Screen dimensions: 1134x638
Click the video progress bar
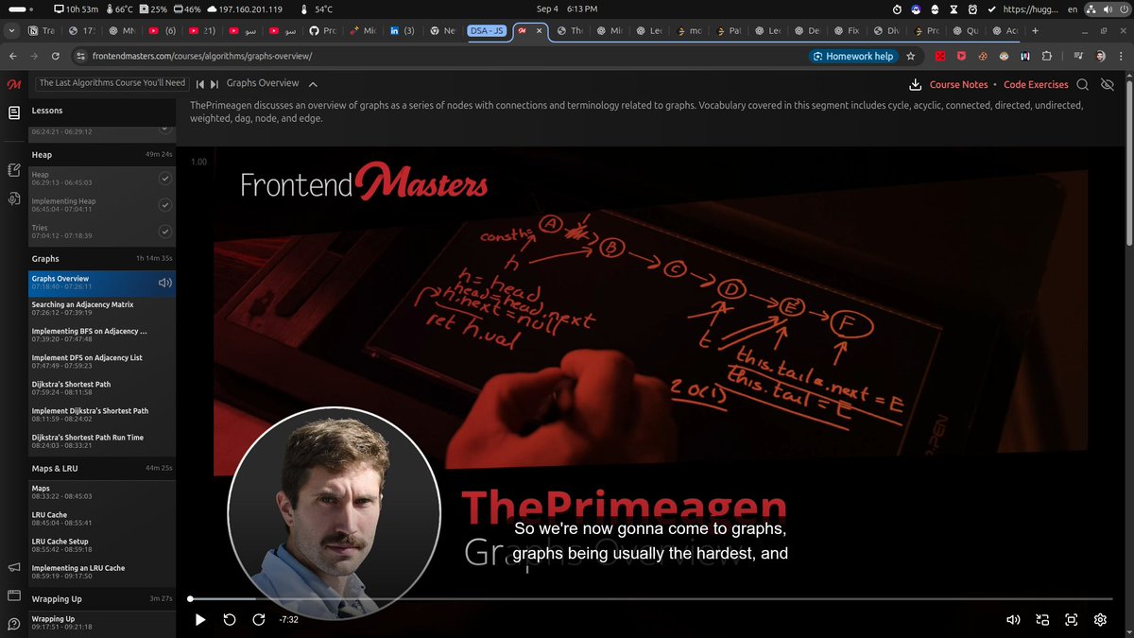(x=651, y=598)
